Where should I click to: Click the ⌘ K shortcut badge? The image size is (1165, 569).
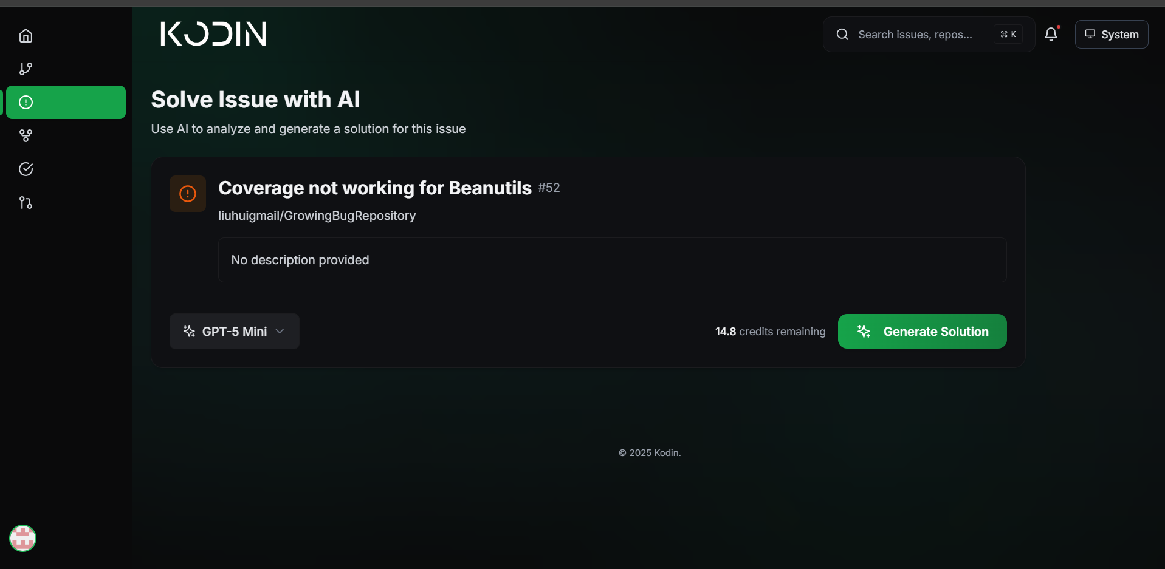pos(1008,35)
